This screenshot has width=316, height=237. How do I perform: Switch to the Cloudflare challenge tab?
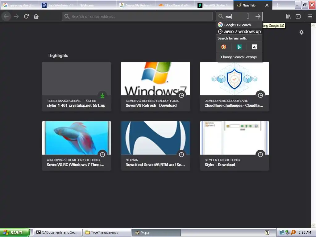click(175, 5)
